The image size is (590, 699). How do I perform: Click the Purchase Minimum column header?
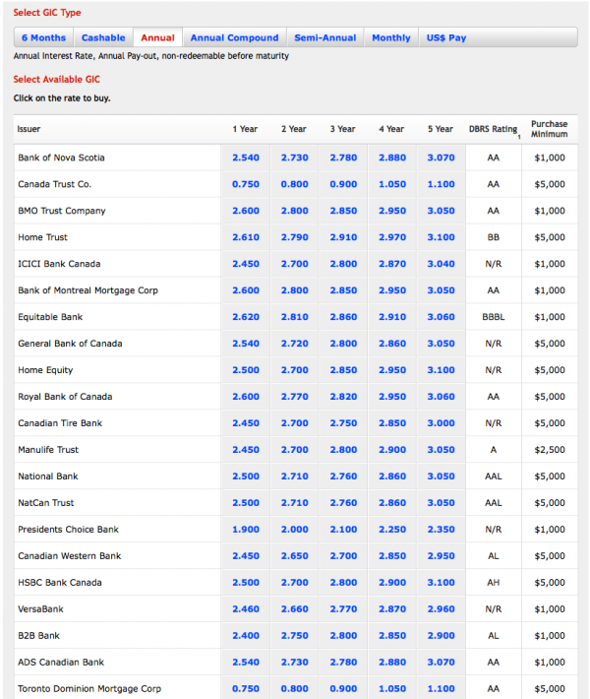tap(549, 129)
